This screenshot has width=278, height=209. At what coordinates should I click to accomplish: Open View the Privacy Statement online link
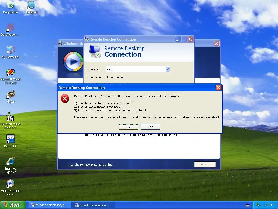point(90,165)
